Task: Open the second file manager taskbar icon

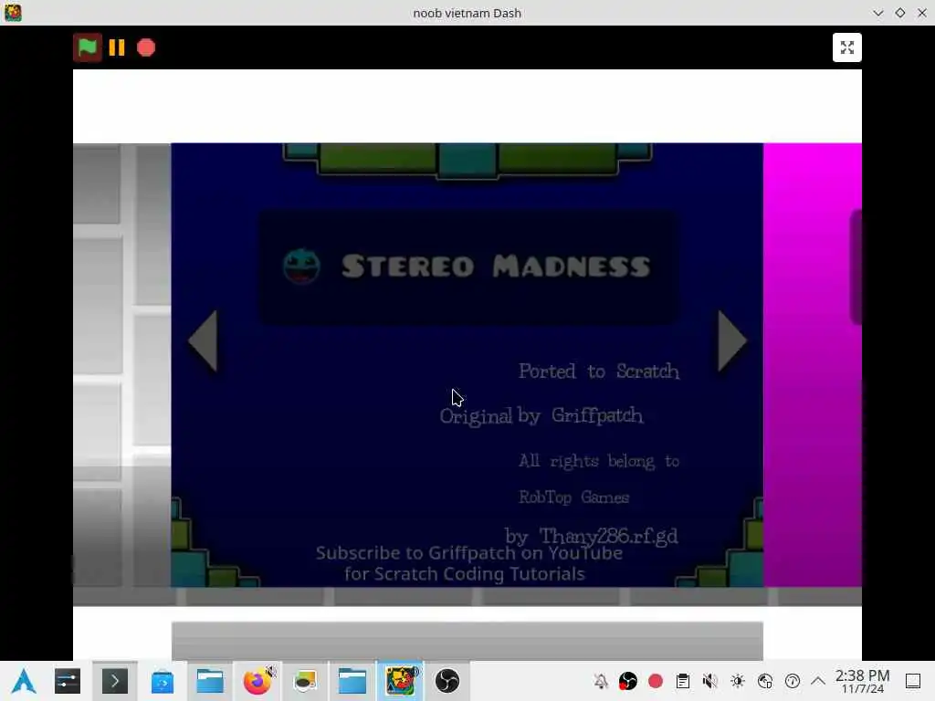Action: pyautogui.click(x=352, y=681)
